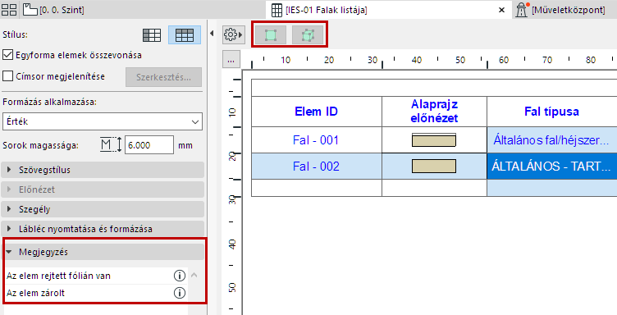617x315 pixels.
Task: Select the 'Az elem rejtett fólián van' note
Action: pyautogui.click(x=58, y=276)
